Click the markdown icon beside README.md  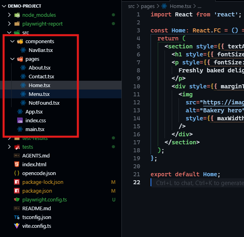click(x=17, y=208)
